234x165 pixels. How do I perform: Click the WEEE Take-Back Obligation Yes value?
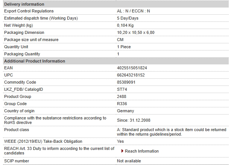[x=120, y=141]
